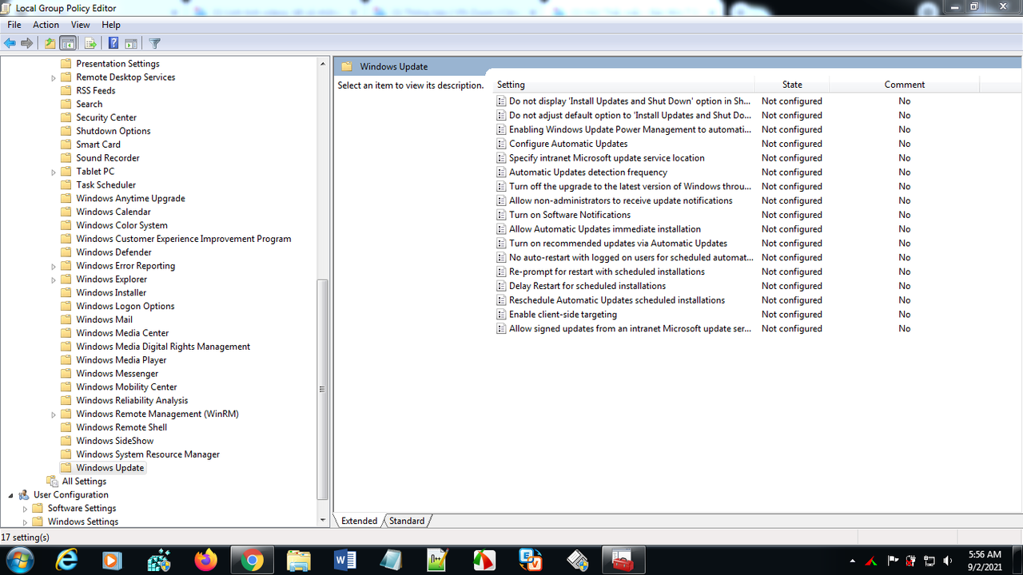The width and height of the screenshot is (1023, 575).
Task: Click the tree pane vertical scrollbar thumb
Action: 323,389
